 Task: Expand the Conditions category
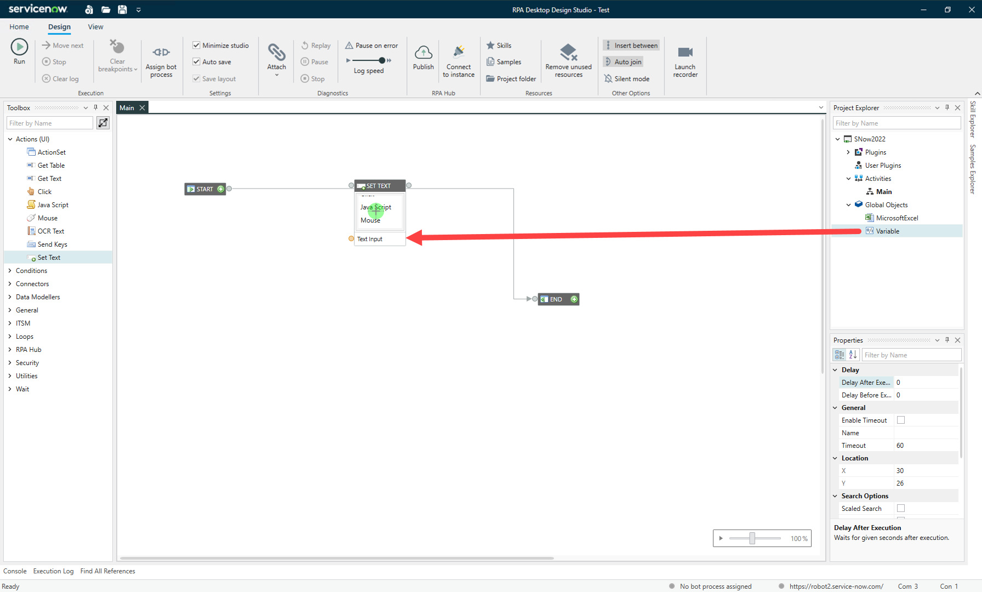10,271
